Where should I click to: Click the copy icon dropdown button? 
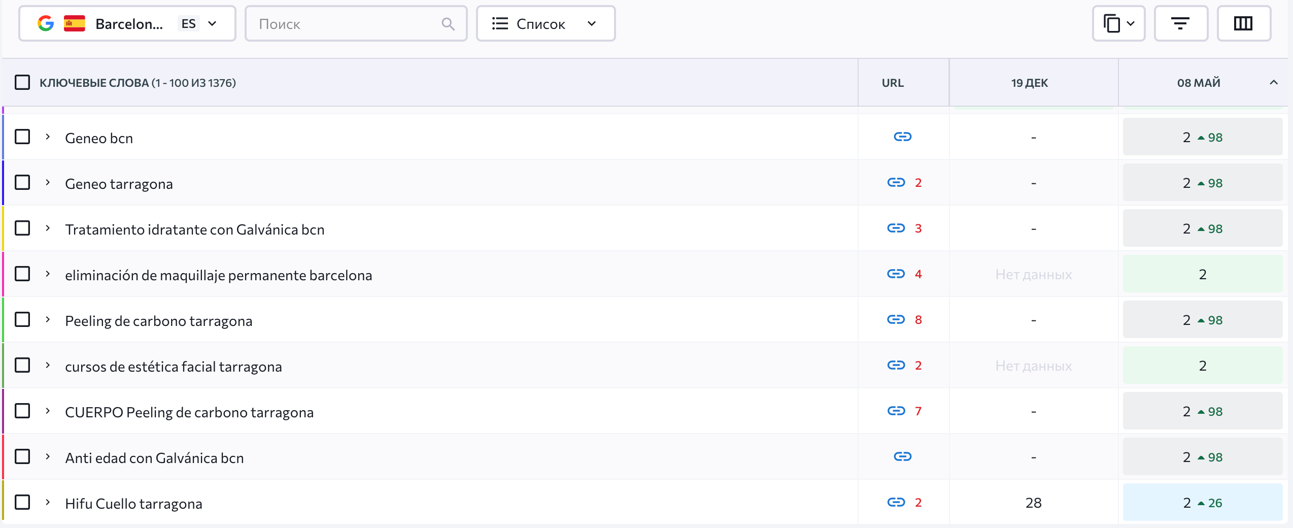(x=1118, y=24)
